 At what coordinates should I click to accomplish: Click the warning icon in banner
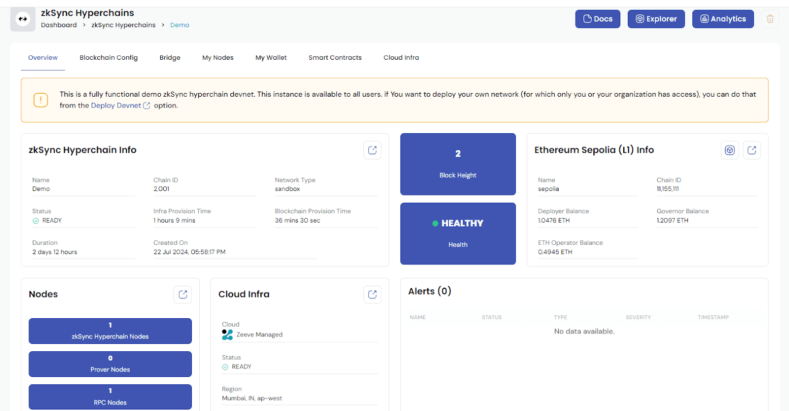40,100
